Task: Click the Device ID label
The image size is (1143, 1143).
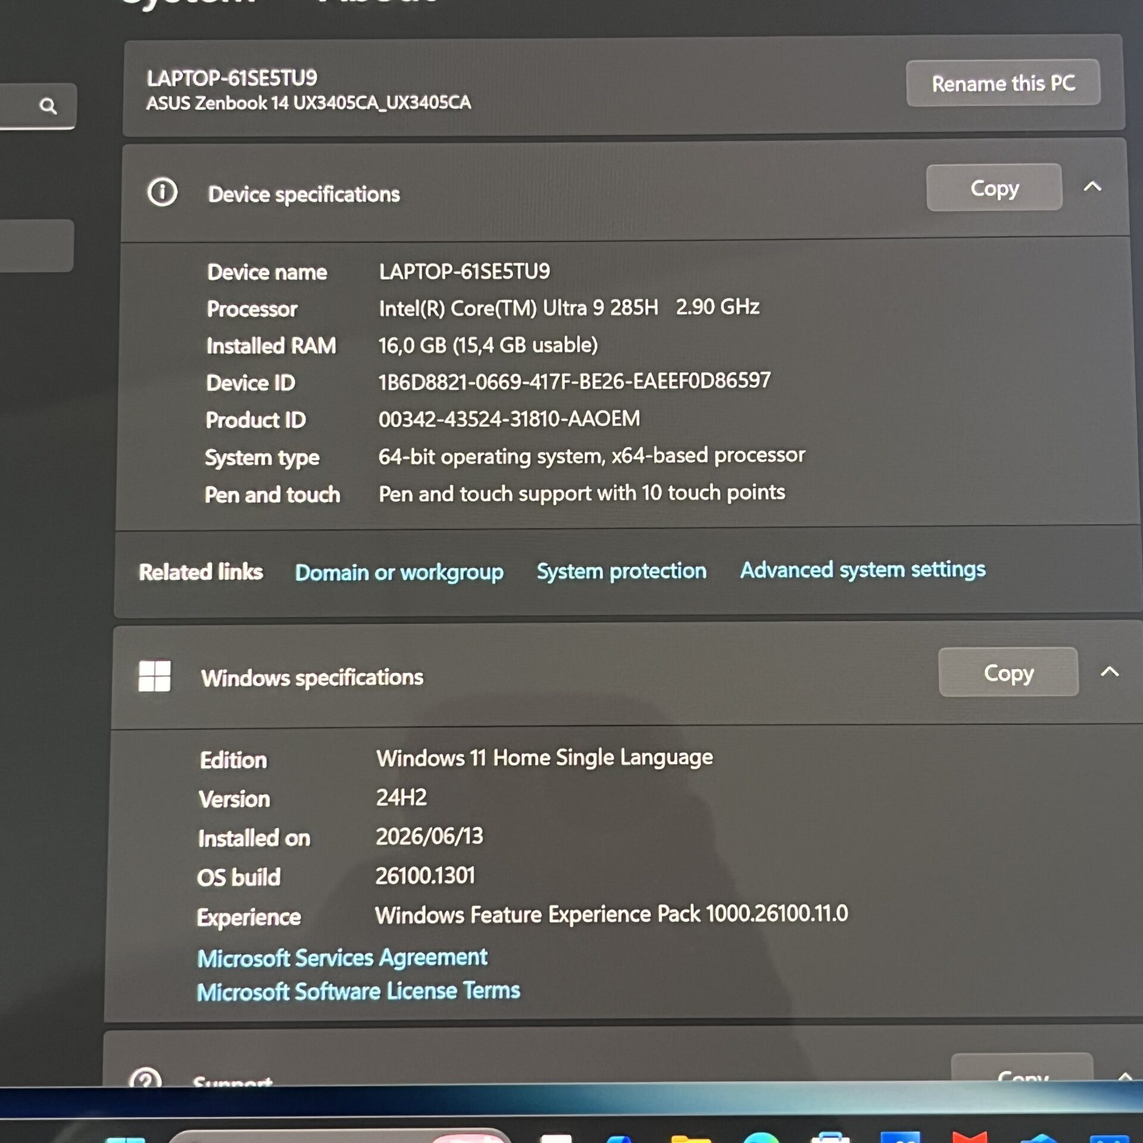Action: click(250, 383)
